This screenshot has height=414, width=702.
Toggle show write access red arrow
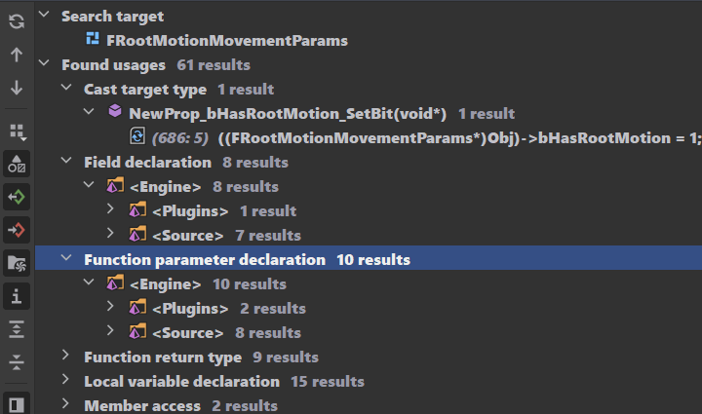tap(17, 230)
